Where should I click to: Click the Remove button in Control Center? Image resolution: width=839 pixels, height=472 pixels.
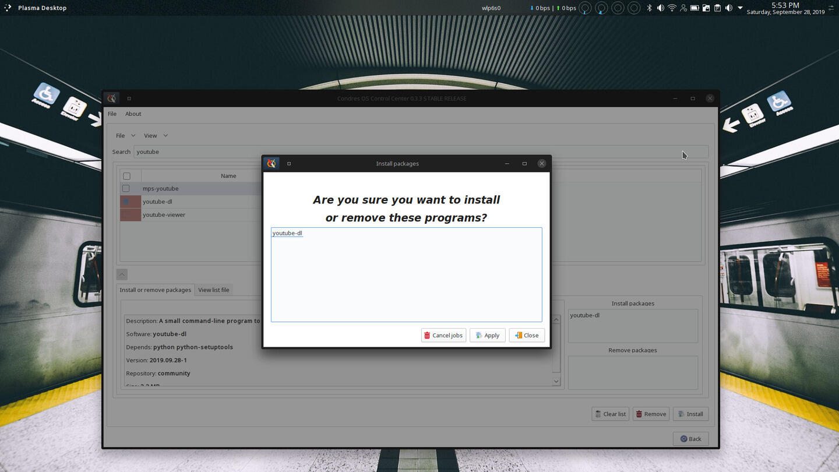tap(651, 414)
